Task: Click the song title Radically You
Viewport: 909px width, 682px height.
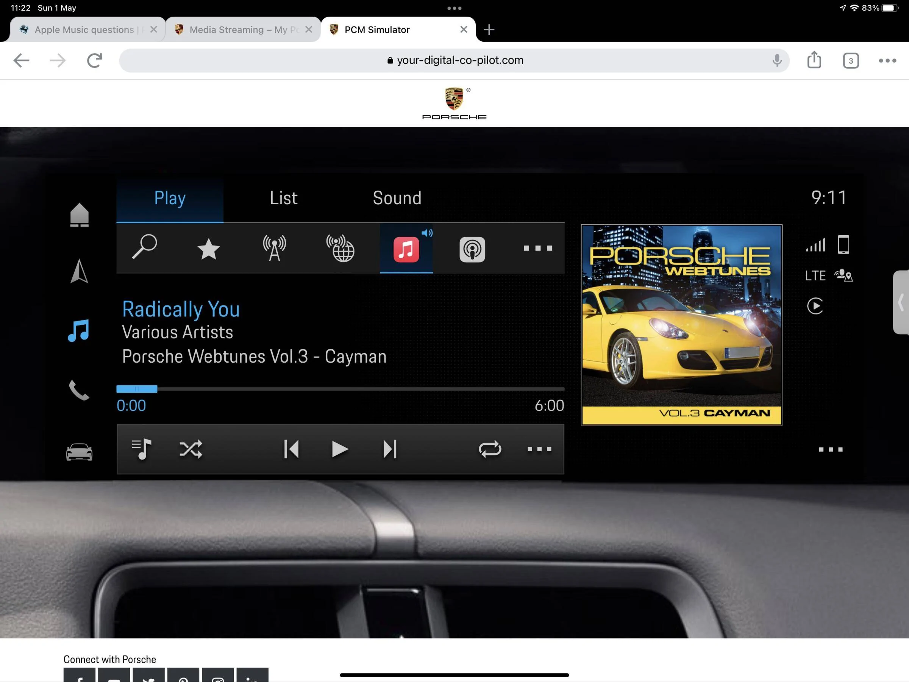Action: [x=181, y=309]
